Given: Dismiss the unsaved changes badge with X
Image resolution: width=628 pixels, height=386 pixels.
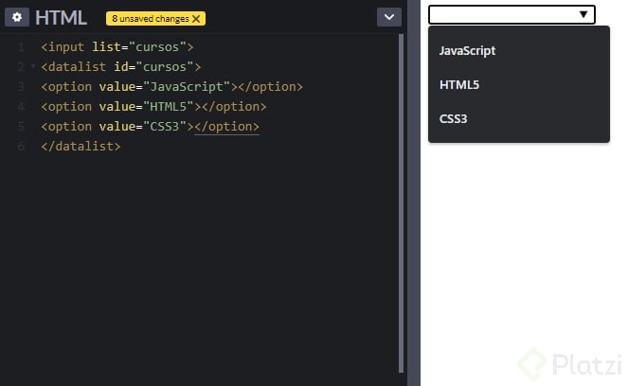Looking at the screenshot, I should point(196,18).
